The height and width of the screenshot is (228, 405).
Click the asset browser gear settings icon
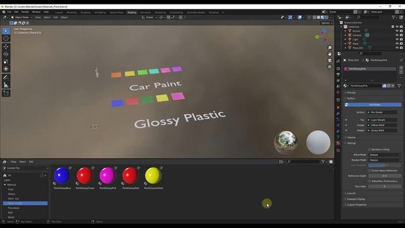[x=331, y=162]
